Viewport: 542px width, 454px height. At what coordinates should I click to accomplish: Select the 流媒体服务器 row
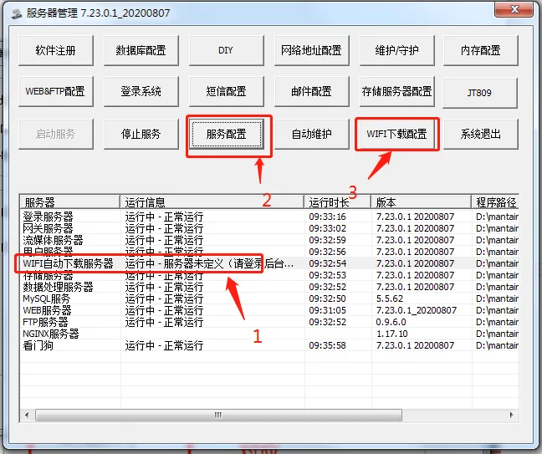(x=269, y=240)
